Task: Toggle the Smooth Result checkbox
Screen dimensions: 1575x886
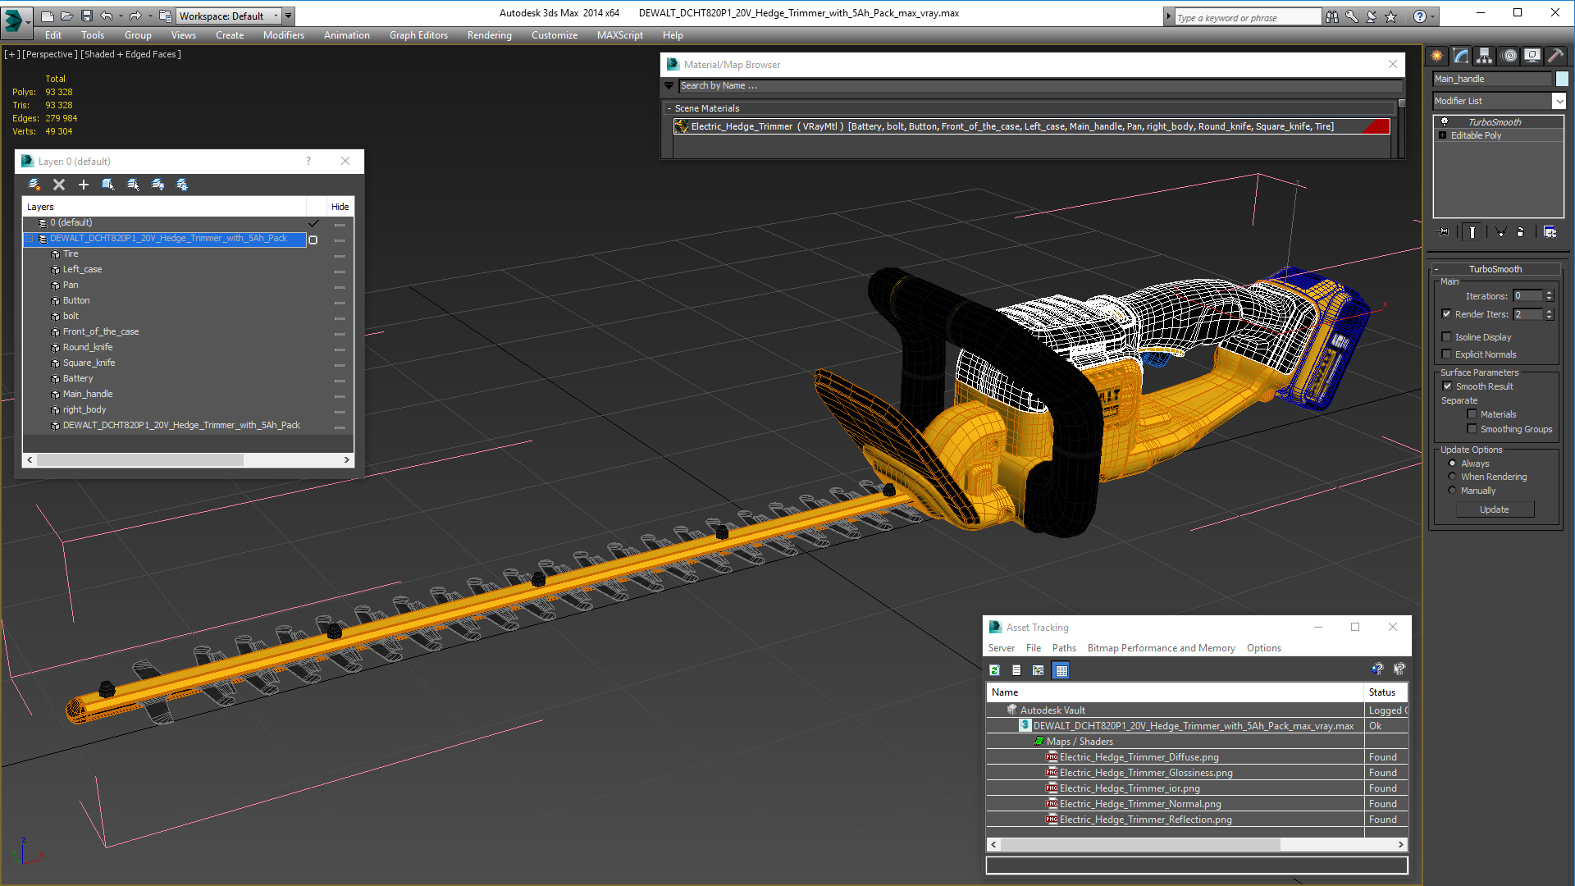Action: coord(1448,386)
